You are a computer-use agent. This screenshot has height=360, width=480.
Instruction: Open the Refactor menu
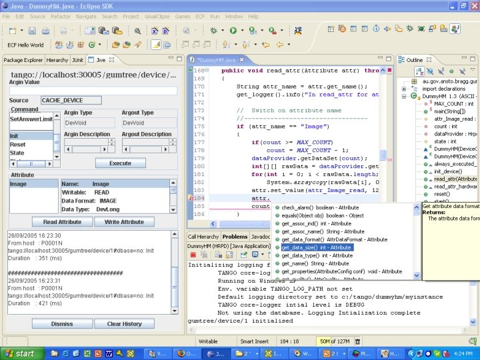click(61, 16)
